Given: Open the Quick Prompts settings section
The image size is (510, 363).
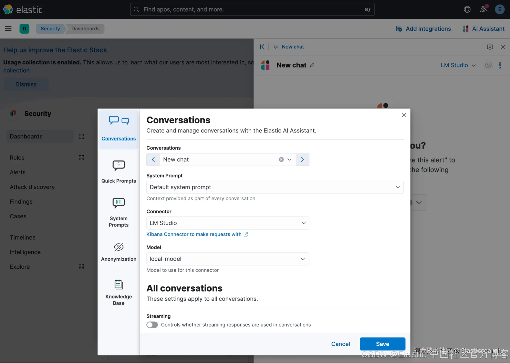Looking at the screenshot, I should coord(119,172).
